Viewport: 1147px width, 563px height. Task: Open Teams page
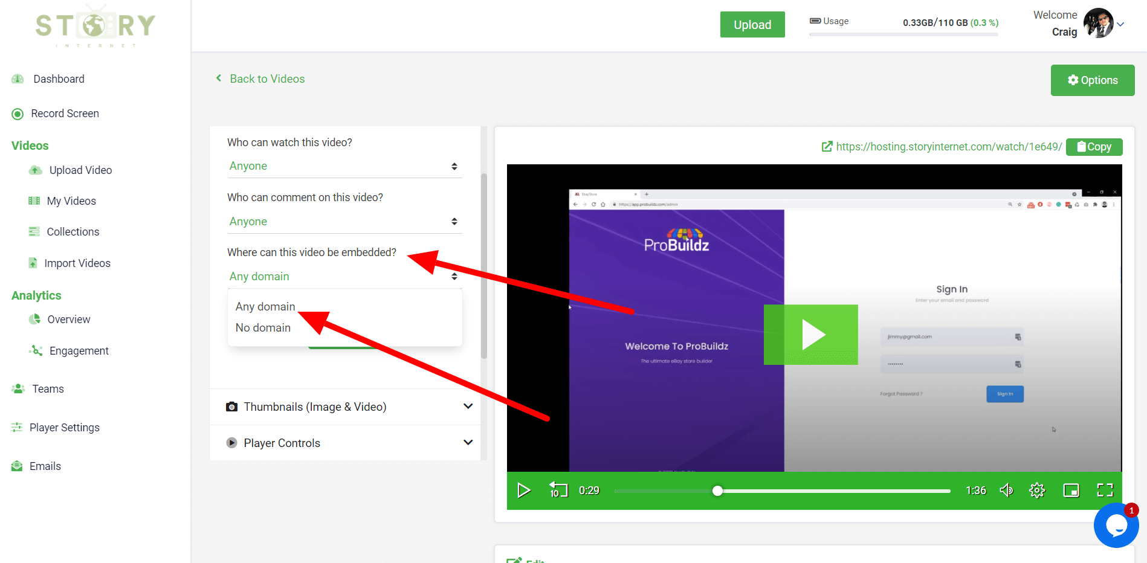coord(48,389)
